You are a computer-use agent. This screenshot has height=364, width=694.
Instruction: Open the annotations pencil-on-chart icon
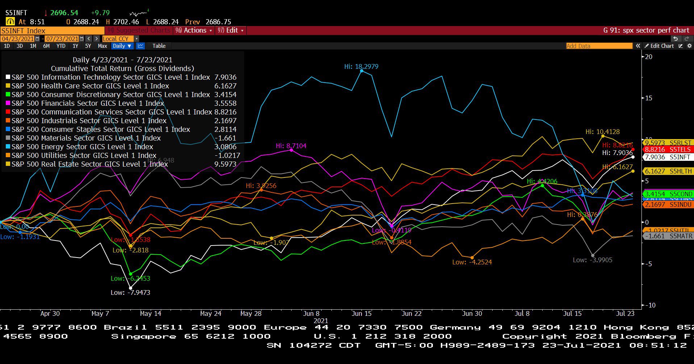pos(681,46)
